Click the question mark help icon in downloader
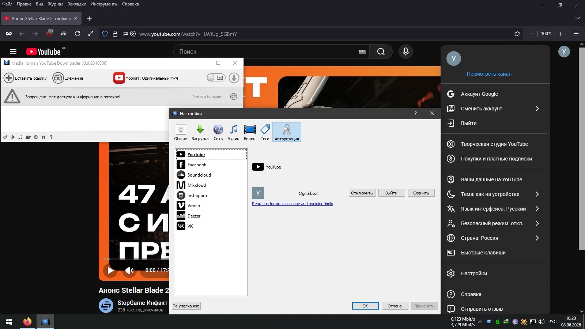The image size is (585, 329). pos(51,137)
